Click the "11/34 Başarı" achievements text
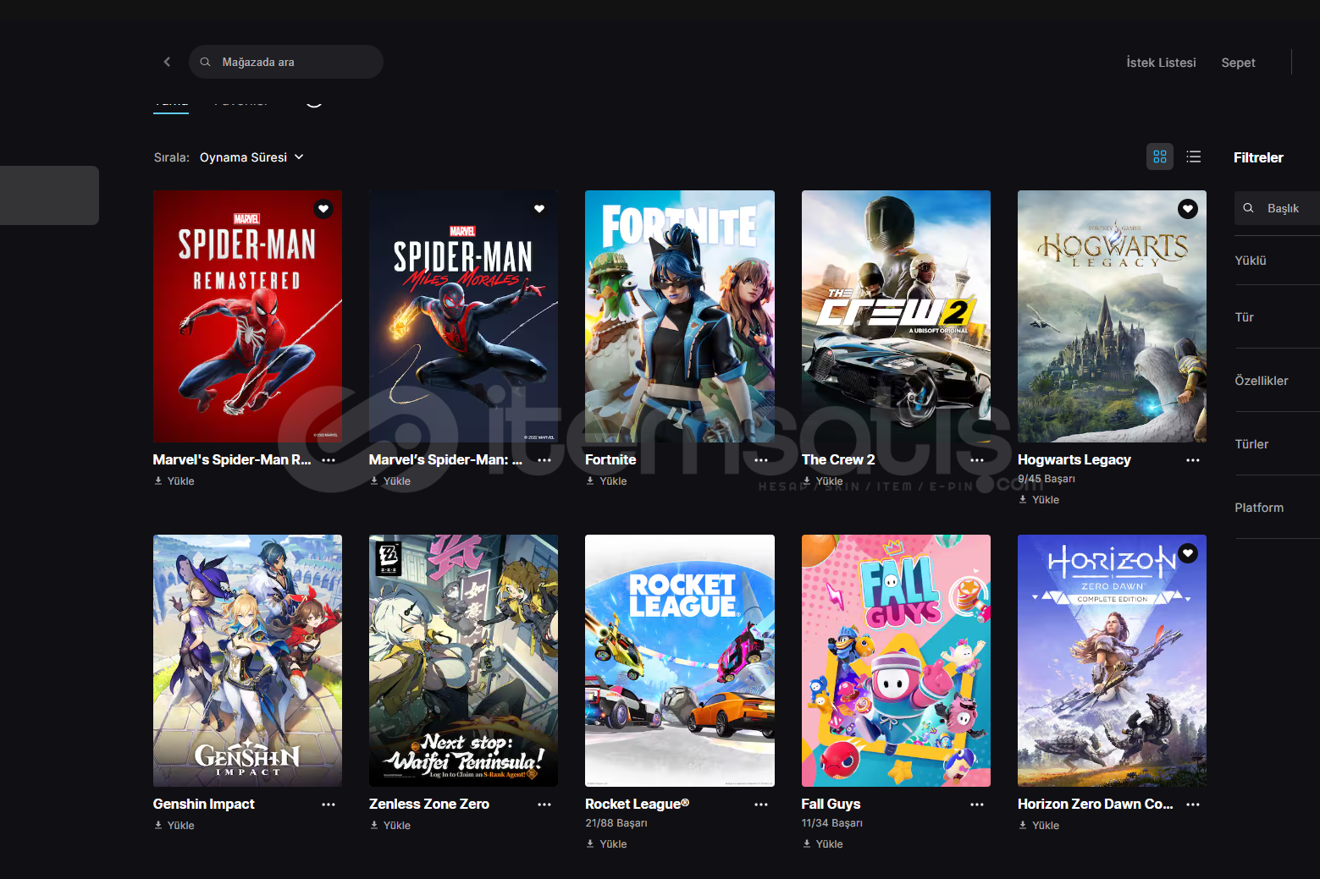The height and width of the screenshot is (879, 1320). point(832,823)
